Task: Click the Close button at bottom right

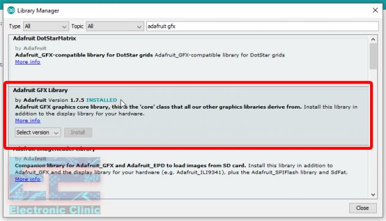Action: tap(363, 208)
